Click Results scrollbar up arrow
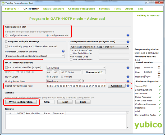The height and width of the screenshot is (135, 165). click(x=128, y=113)
